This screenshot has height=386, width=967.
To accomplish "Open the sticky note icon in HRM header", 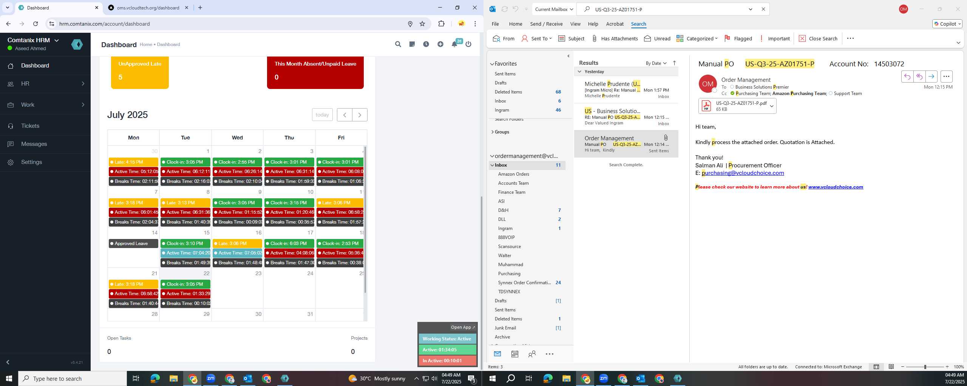I will [412, 44].
